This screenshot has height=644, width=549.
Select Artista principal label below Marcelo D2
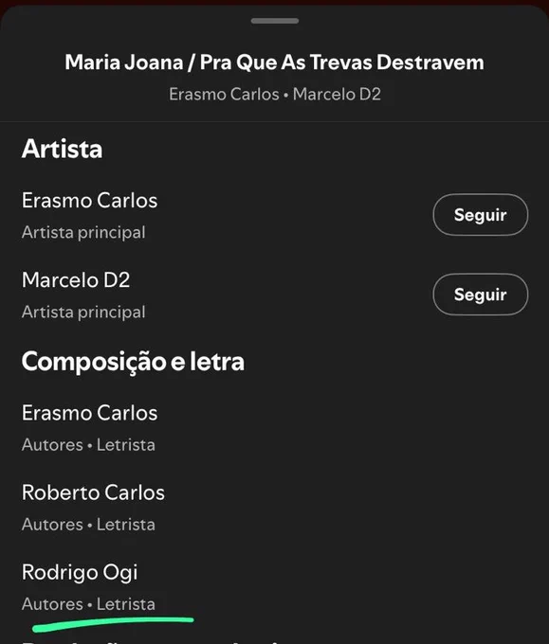[x=83, y=313]
